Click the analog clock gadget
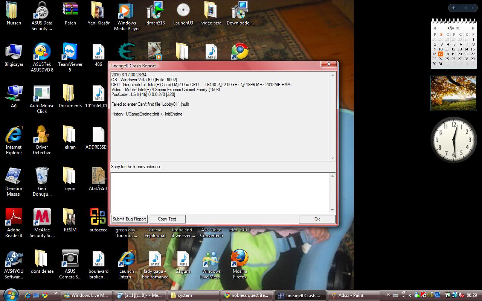Viewport: 482px width, 301px height. (454, 140)
